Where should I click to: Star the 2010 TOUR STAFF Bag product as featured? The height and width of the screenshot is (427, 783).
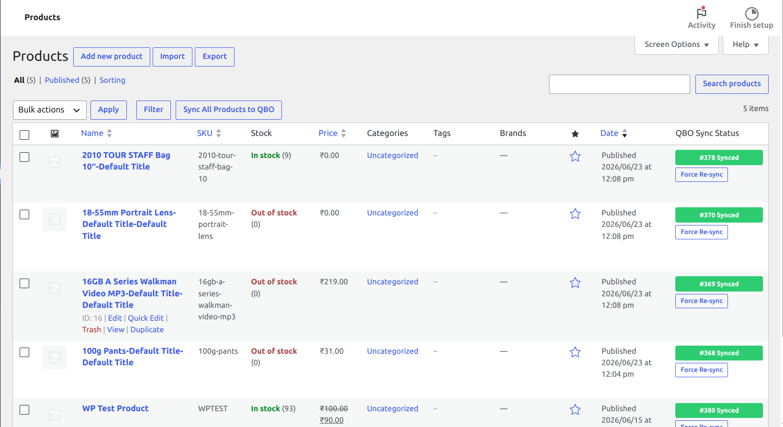click(x=575, y=157)
